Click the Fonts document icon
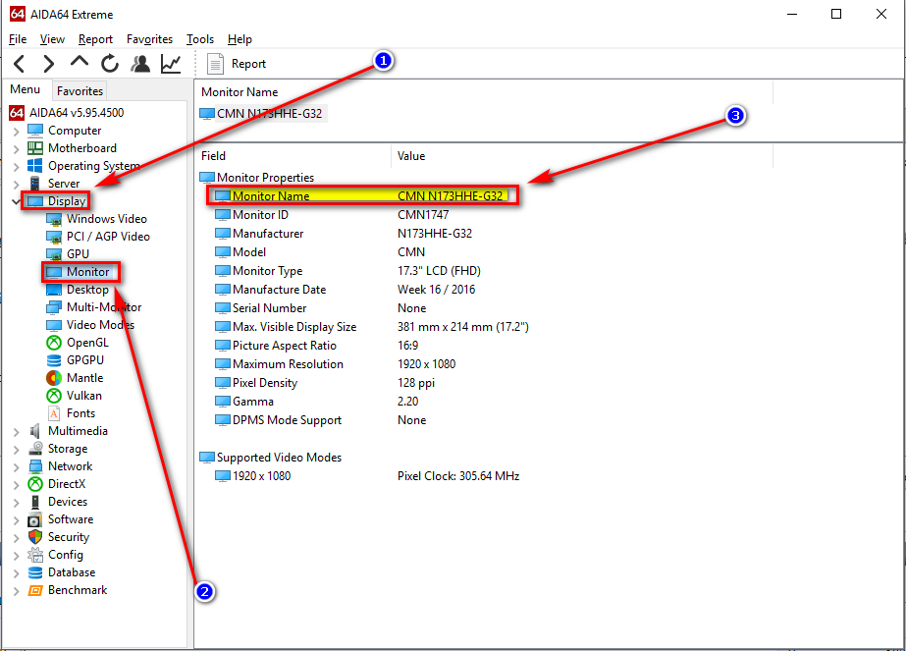The width and height of the screenshot is (906, 651). [x=54, y=413]
